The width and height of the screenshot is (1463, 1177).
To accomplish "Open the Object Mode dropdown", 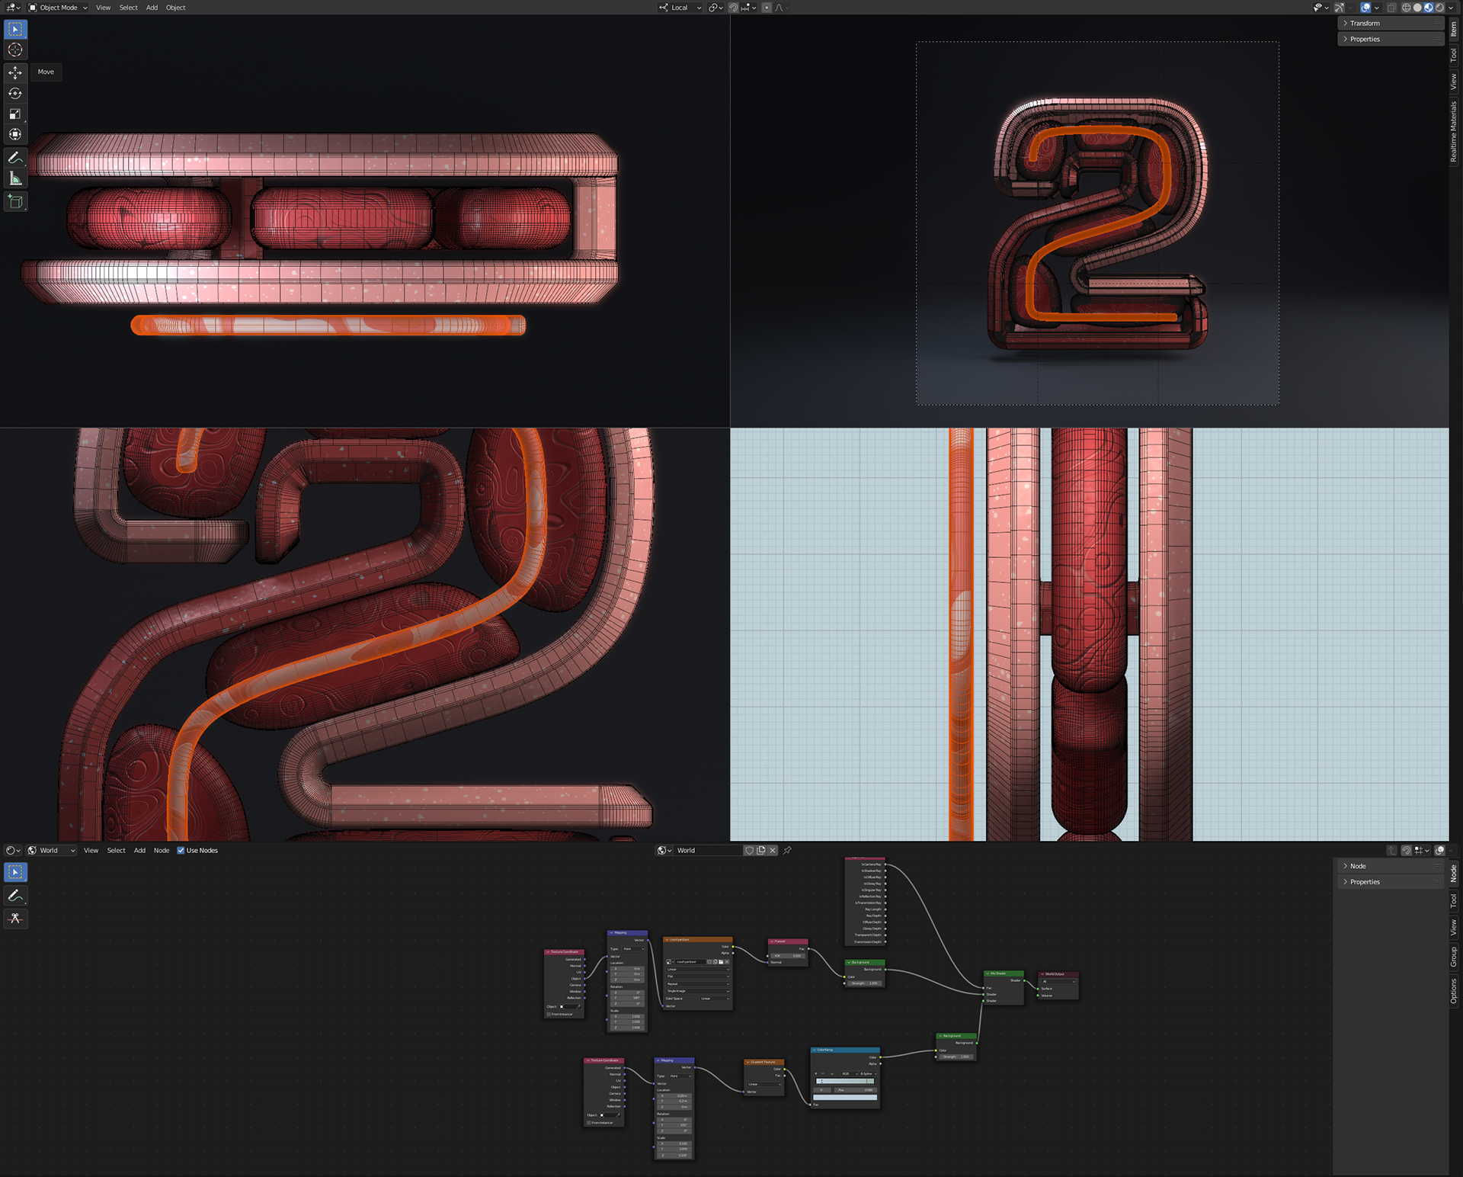I will [x=58, y=8].
